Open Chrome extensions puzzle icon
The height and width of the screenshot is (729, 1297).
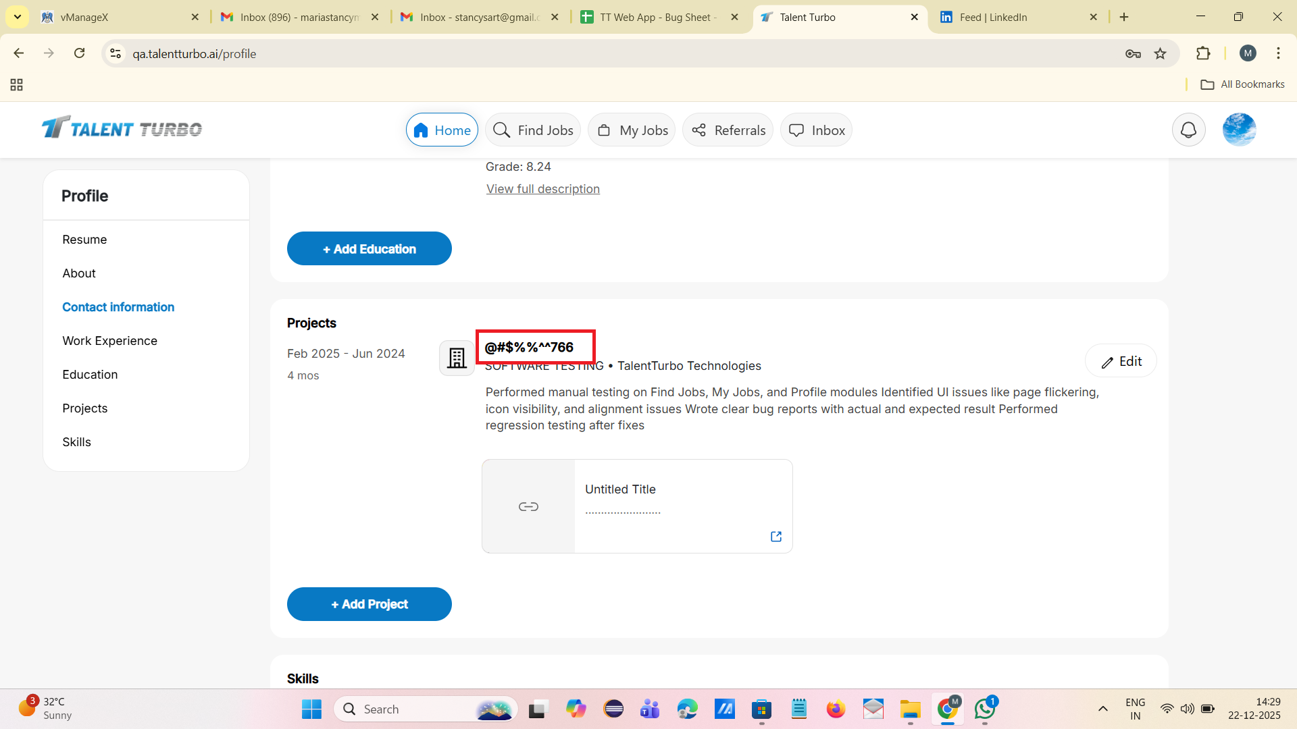1203,54
